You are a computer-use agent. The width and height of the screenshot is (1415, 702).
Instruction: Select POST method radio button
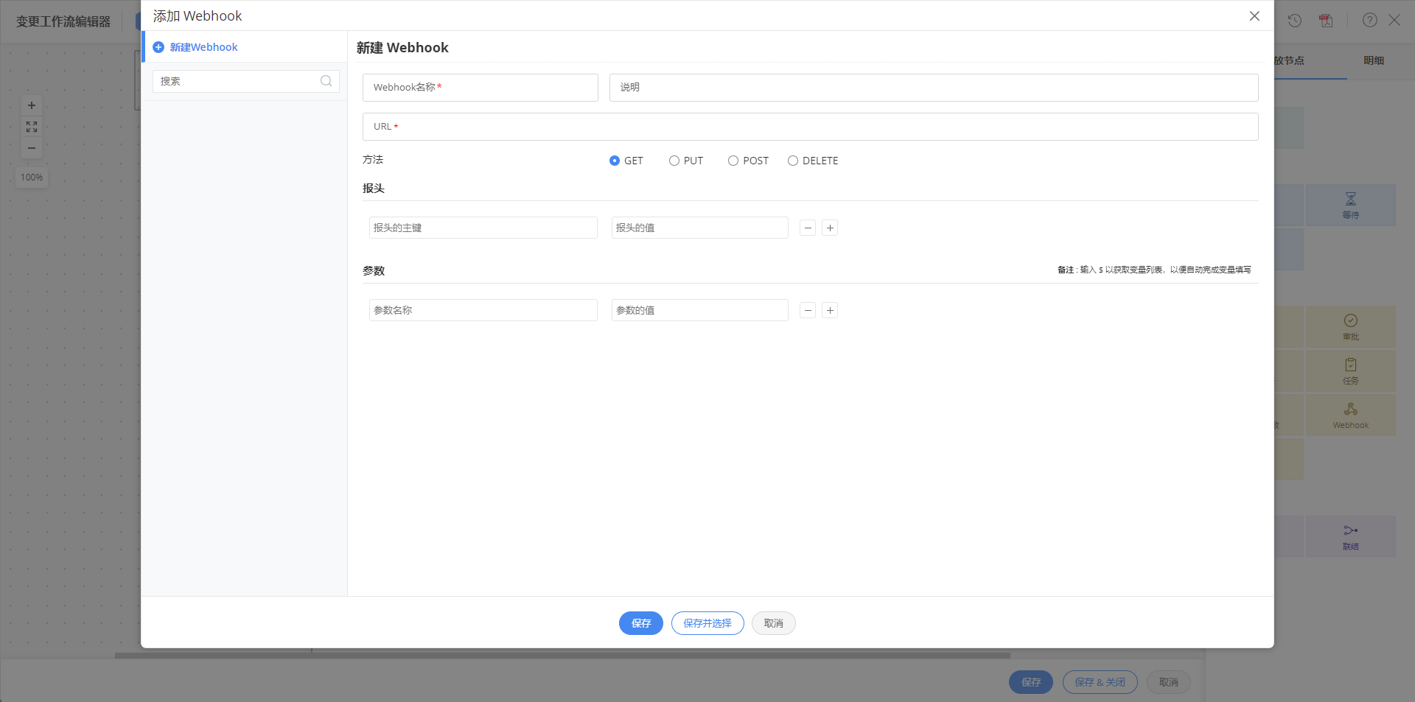(733, 161)
